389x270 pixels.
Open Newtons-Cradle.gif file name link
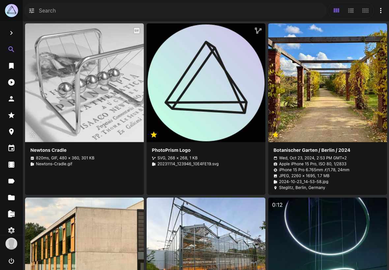click(54, 164)
